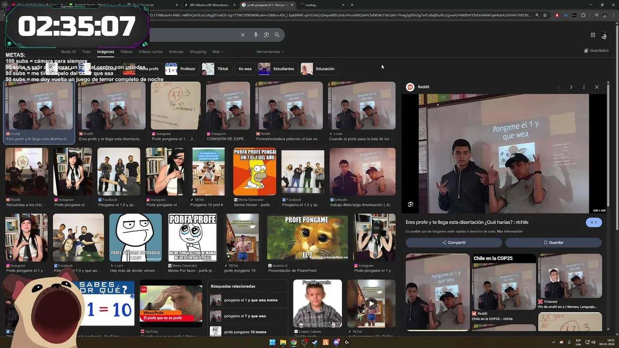The height and width of the screenshot is (348, 619).
Task: Filter images by the Ke wea chip
Action: 245,69
